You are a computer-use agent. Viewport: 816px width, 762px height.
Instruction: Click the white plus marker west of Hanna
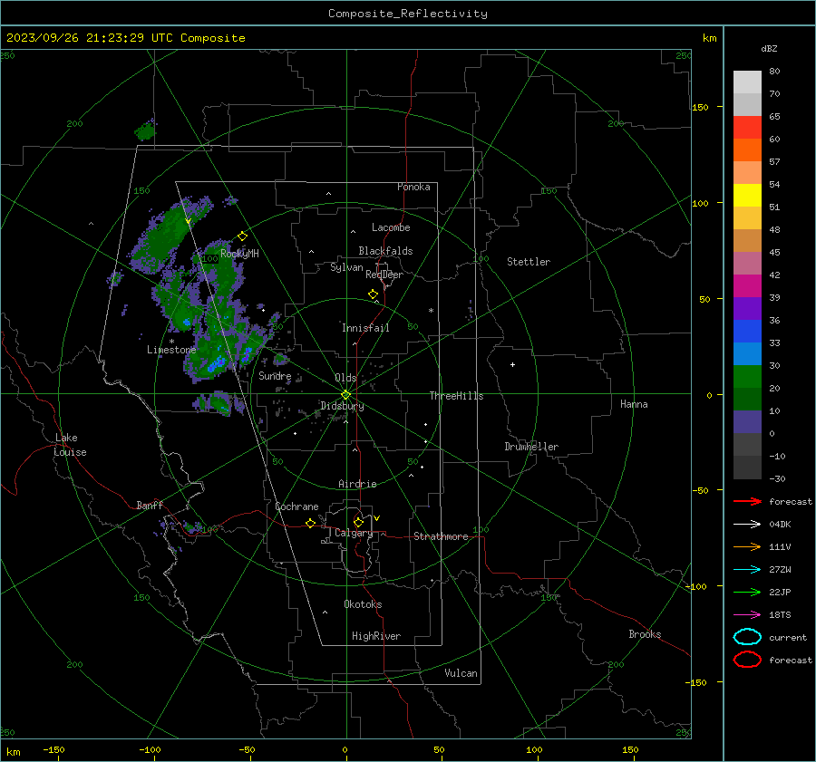(512, 364)
